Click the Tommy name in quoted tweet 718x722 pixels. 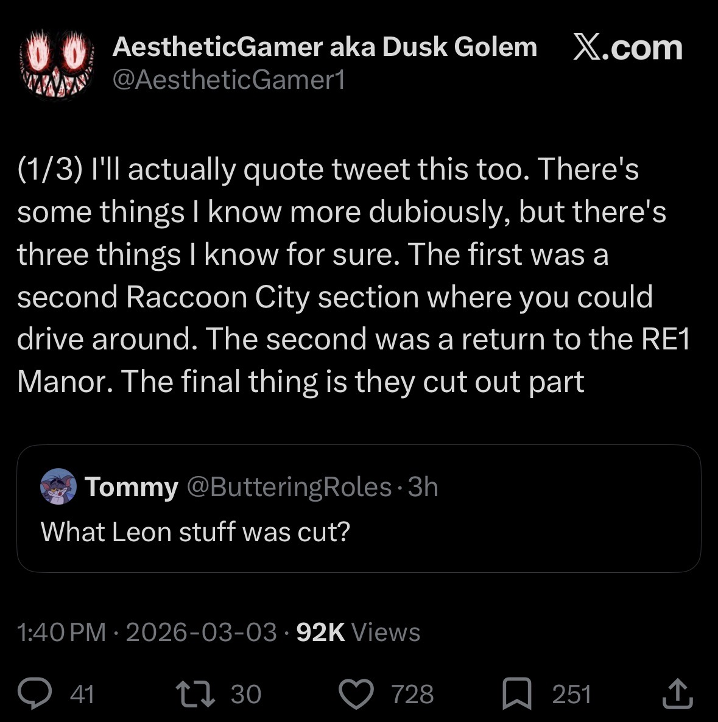tap(132, 486)
